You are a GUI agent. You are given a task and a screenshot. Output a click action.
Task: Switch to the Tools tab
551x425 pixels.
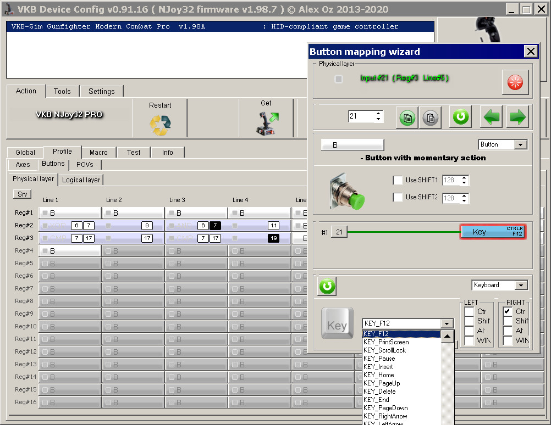click(x=62, y=91)
